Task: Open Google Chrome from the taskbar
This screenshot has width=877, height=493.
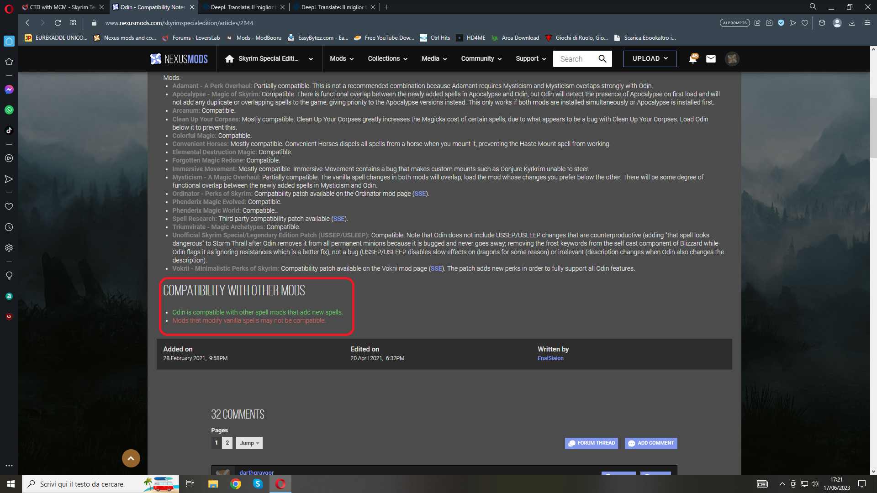Action: 236,484
